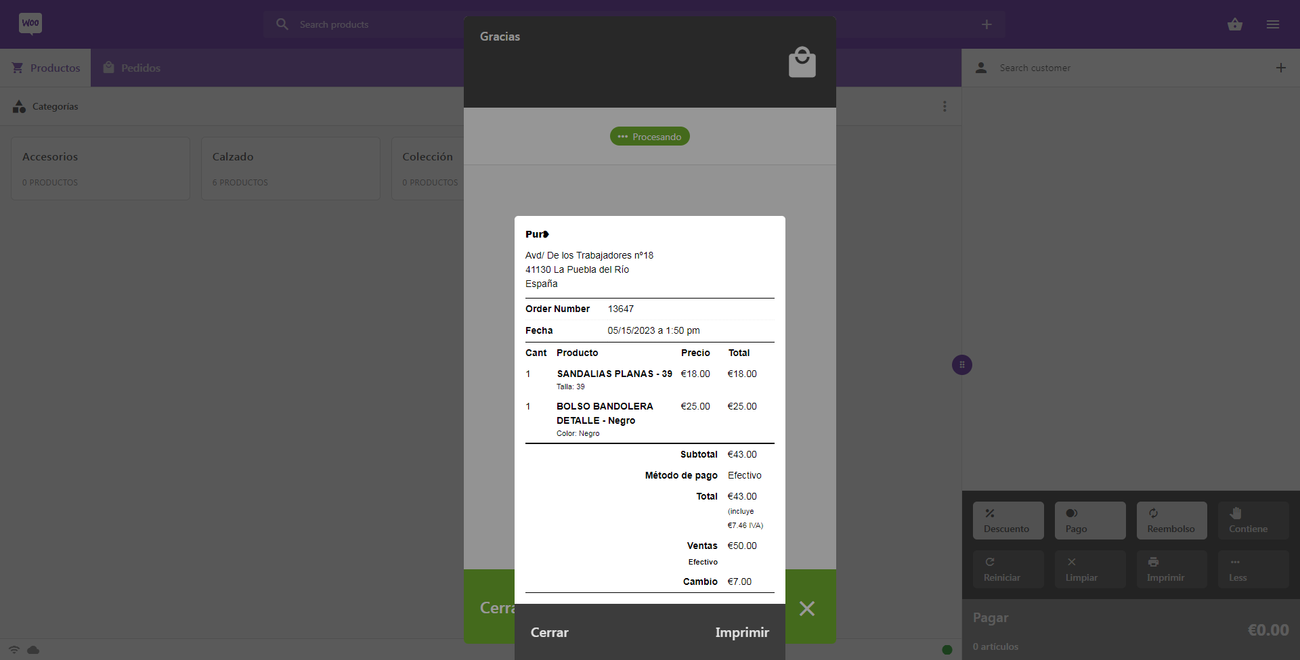Viewport: 1300px width, 660px height.
Task: Click the plus icon beside product search
Action: pyautogui.click(x=986, y=24)
